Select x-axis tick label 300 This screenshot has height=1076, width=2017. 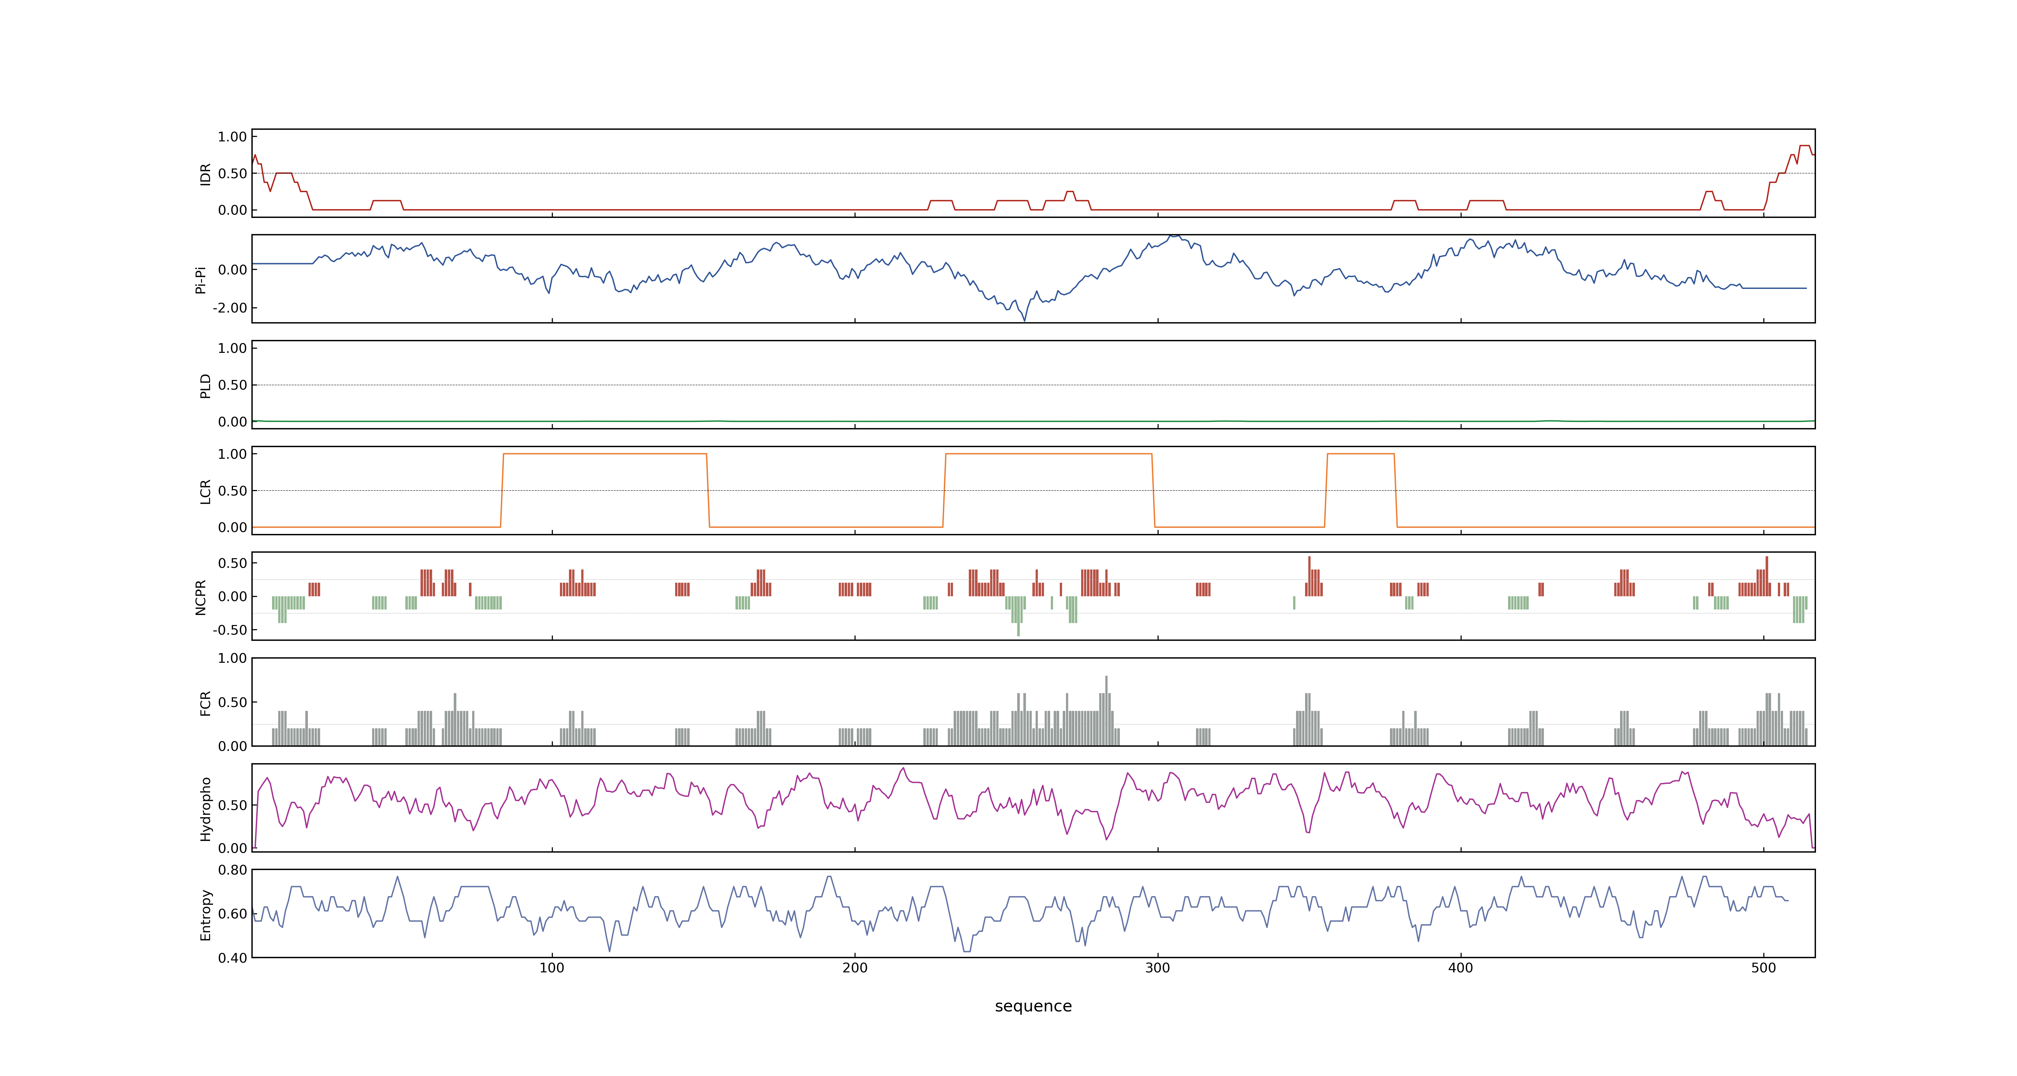(x=1157, y=968)
